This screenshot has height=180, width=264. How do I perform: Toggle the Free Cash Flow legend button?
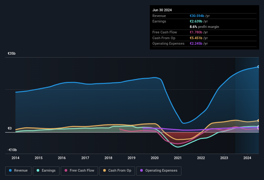pyautogui.click(x=79, y=171)
